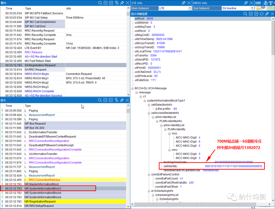Select the NR RRCSetupRequest signaling row

[x=63, y=206]
